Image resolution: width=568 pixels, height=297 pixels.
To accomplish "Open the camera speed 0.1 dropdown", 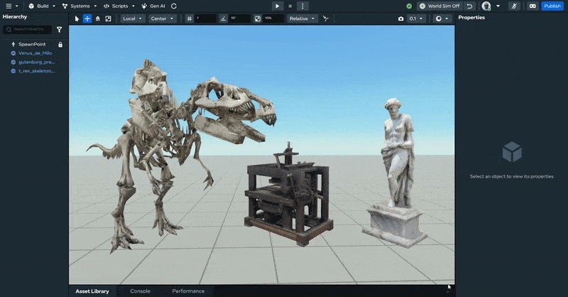I will (x=416, y=18).
